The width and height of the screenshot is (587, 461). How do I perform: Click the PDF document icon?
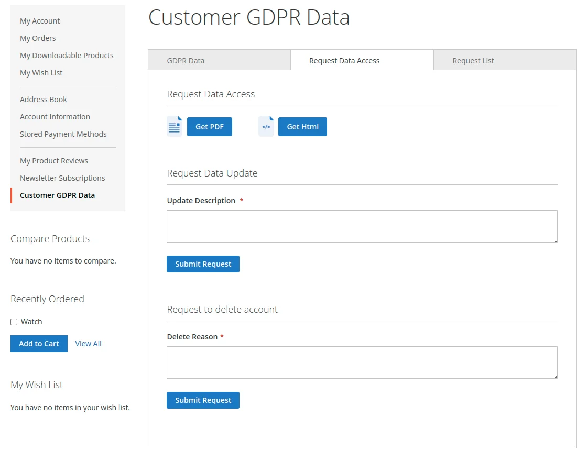point(175,127)
